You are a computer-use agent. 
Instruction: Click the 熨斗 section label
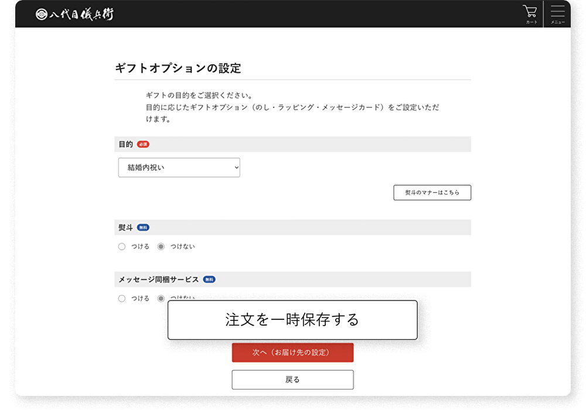(125, 227)
